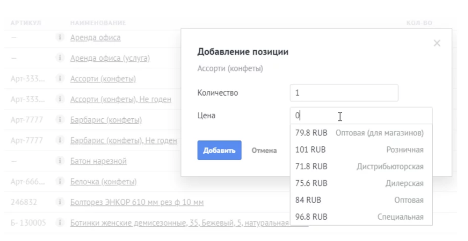The height and width of the screenshot is (241, 468).
Task: Click info icon beside Барбарис (конфеты)
Action: pos(60,120)
